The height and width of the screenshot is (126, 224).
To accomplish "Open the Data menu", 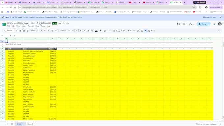I will click(37, 26).
